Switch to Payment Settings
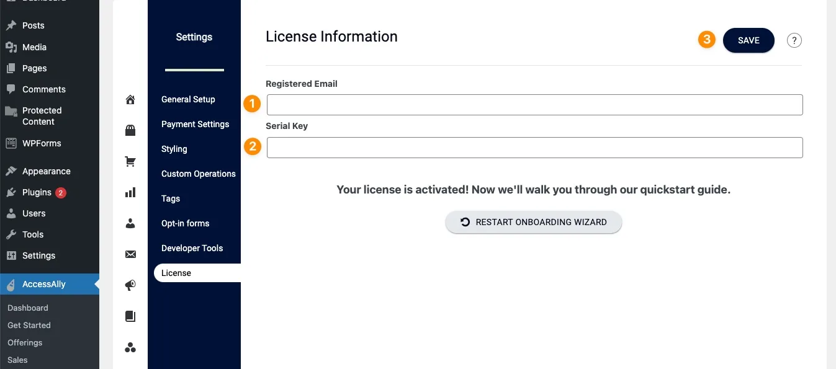Viewport: 836px width, 369px height. 195,124
